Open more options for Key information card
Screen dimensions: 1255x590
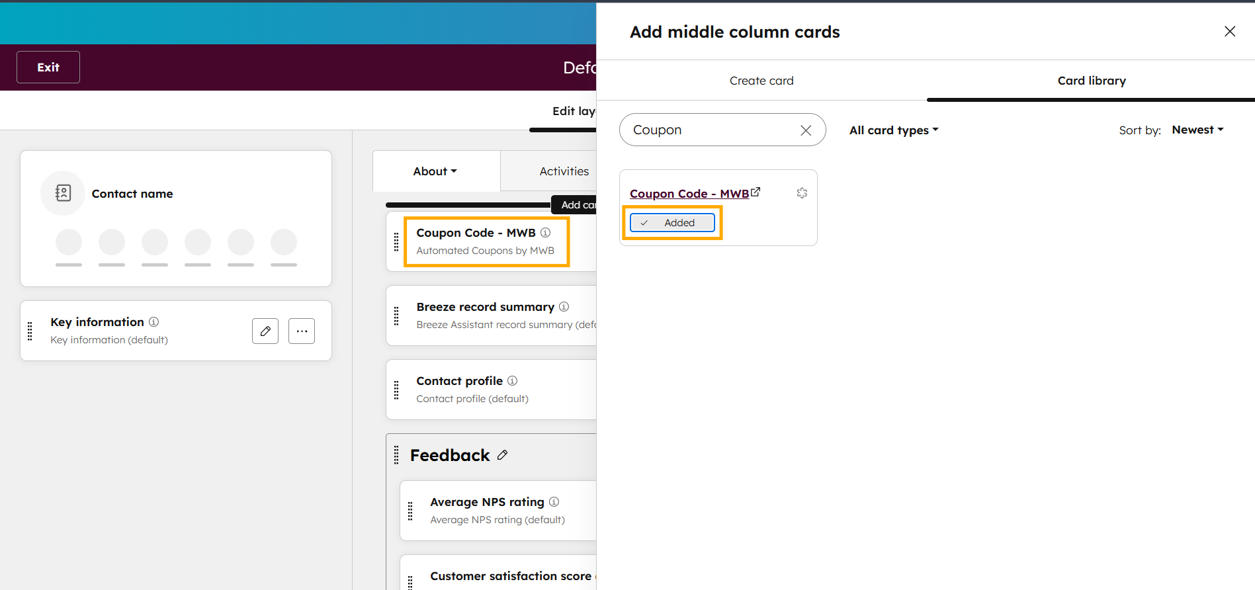coord(302,331)
